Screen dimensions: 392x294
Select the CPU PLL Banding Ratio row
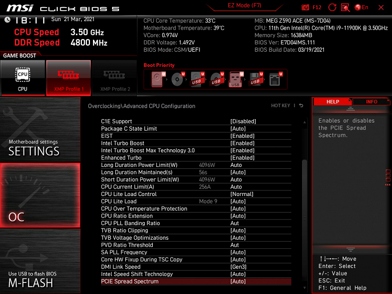[x=196, y=223]
